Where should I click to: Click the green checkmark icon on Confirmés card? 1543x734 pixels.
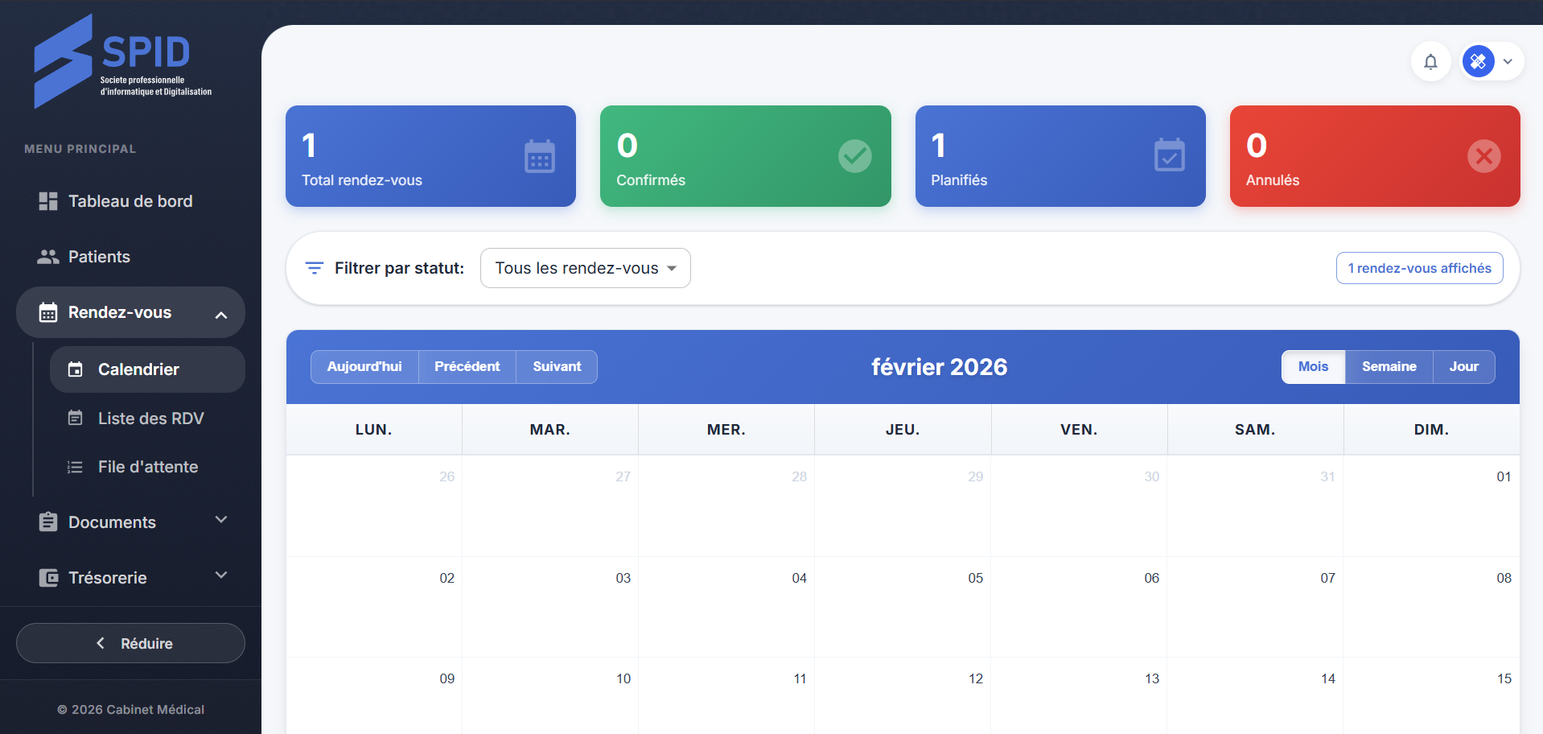[x=854, y=156]
